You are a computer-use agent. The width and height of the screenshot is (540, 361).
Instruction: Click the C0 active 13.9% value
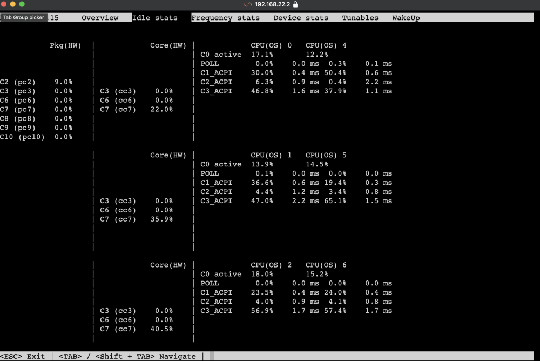[262, 164]
